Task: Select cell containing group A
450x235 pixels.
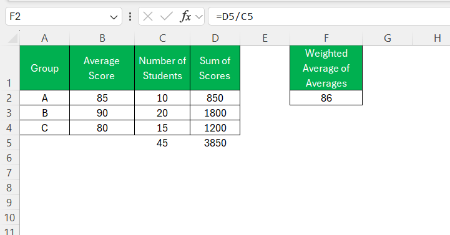Action: pos(44,98)
